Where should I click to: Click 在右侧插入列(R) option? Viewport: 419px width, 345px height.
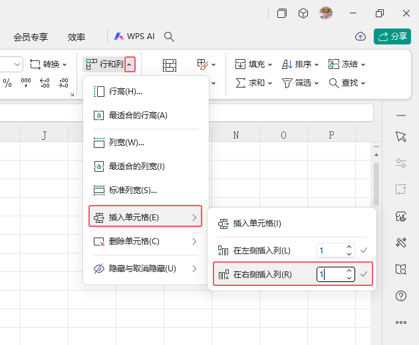pos(263,275)
